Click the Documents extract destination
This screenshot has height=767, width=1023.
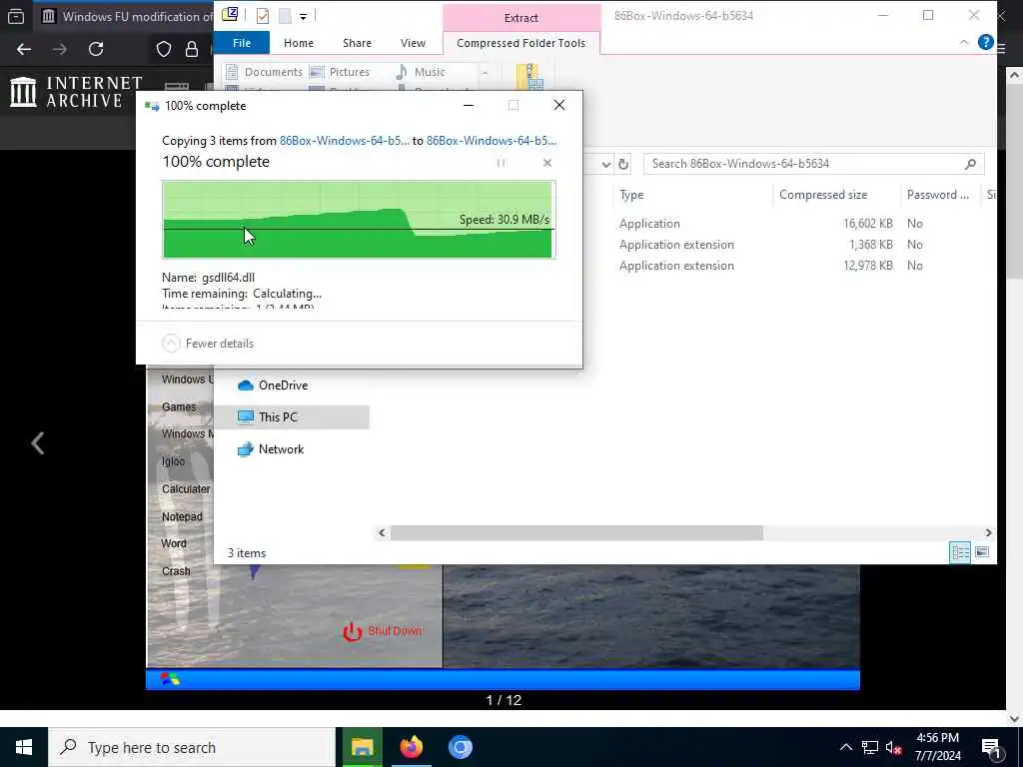point(264,72)
